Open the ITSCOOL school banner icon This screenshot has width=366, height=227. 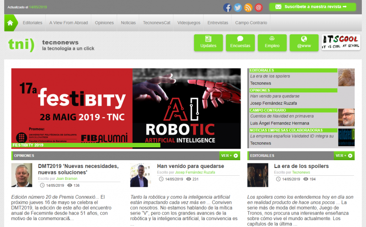tap(340, 43)
